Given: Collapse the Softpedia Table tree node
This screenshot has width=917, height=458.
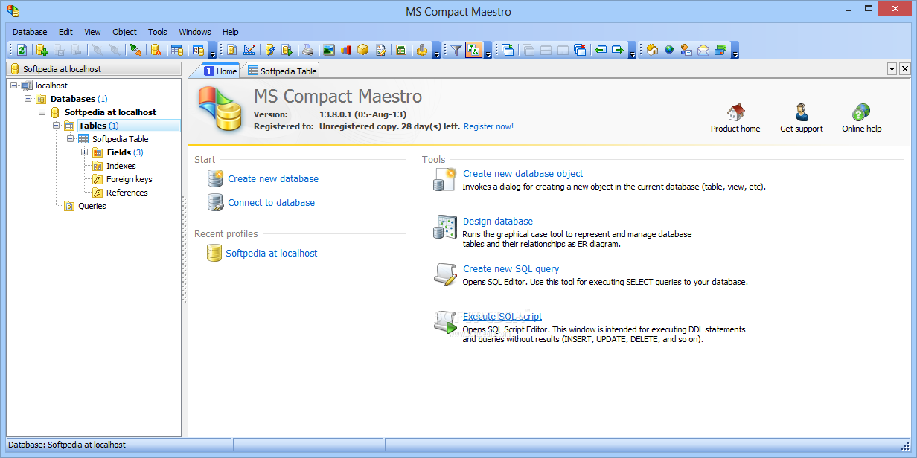Looking at the screenshot, I should point(71,139).
